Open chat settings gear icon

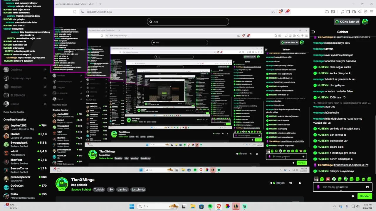coord(353,196)
